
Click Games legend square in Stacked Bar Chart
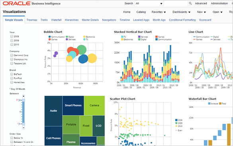157,37
